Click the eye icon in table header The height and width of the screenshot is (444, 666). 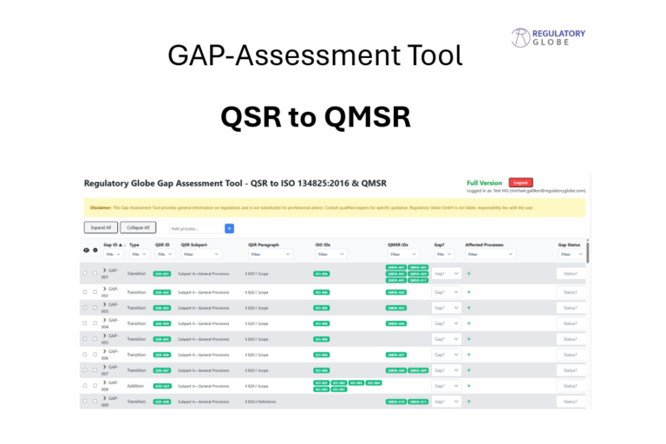pyautogui.click(x=86, y=251)
